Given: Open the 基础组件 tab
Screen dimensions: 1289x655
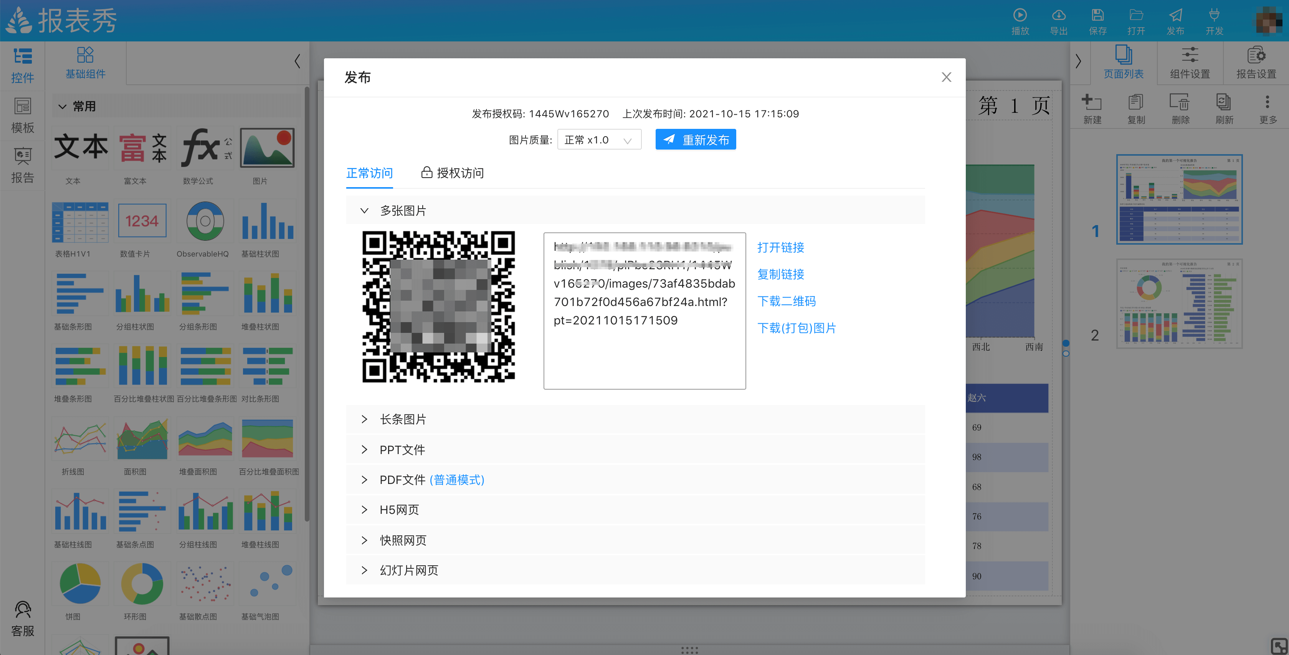Looking at the screenshot, I should (86, 63).
